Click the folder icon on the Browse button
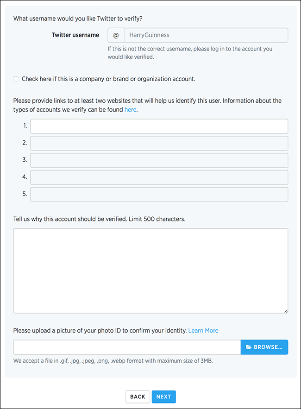301x409 pixels. [x=249, y=347]
